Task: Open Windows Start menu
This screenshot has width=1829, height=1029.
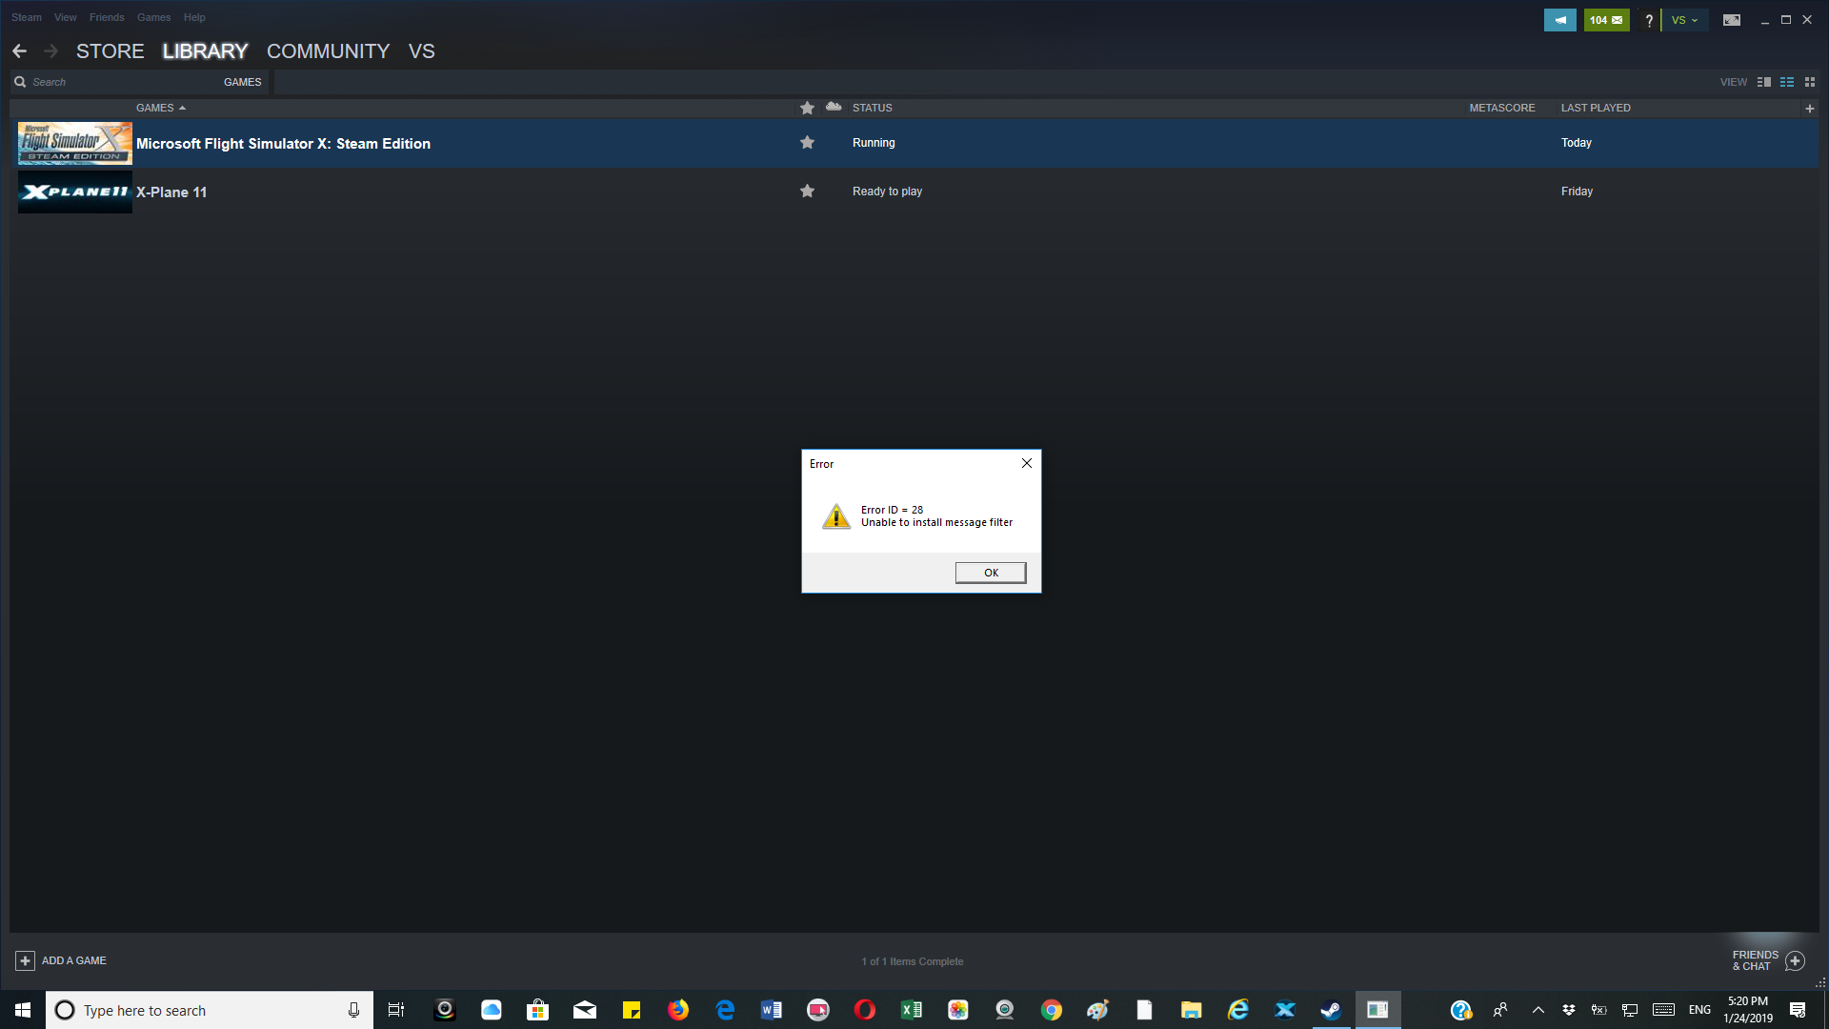Action: click(x=23, y=1010)
